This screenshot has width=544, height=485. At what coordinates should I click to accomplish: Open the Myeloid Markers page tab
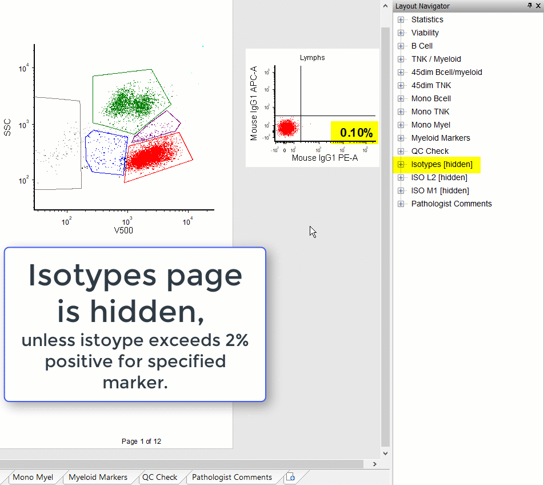(x=98, y=477)
